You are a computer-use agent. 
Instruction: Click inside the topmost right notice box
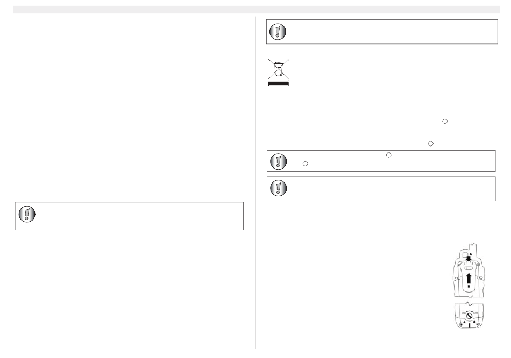pyautogui.click(x=387, y=32)
